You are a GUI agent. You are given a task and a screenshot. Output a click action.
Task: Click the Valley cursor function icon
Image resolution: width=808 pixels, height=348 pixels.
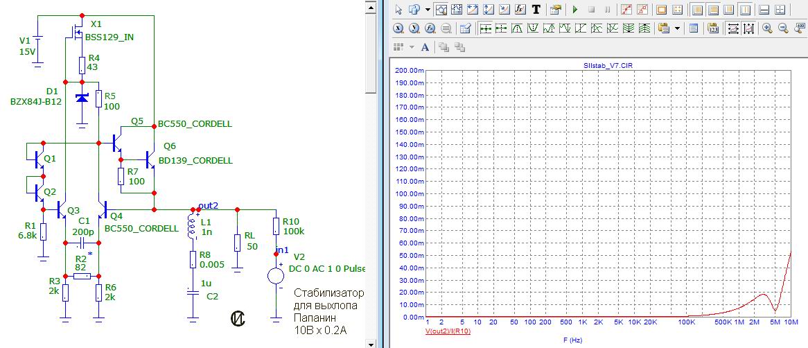tap(533, 28)
